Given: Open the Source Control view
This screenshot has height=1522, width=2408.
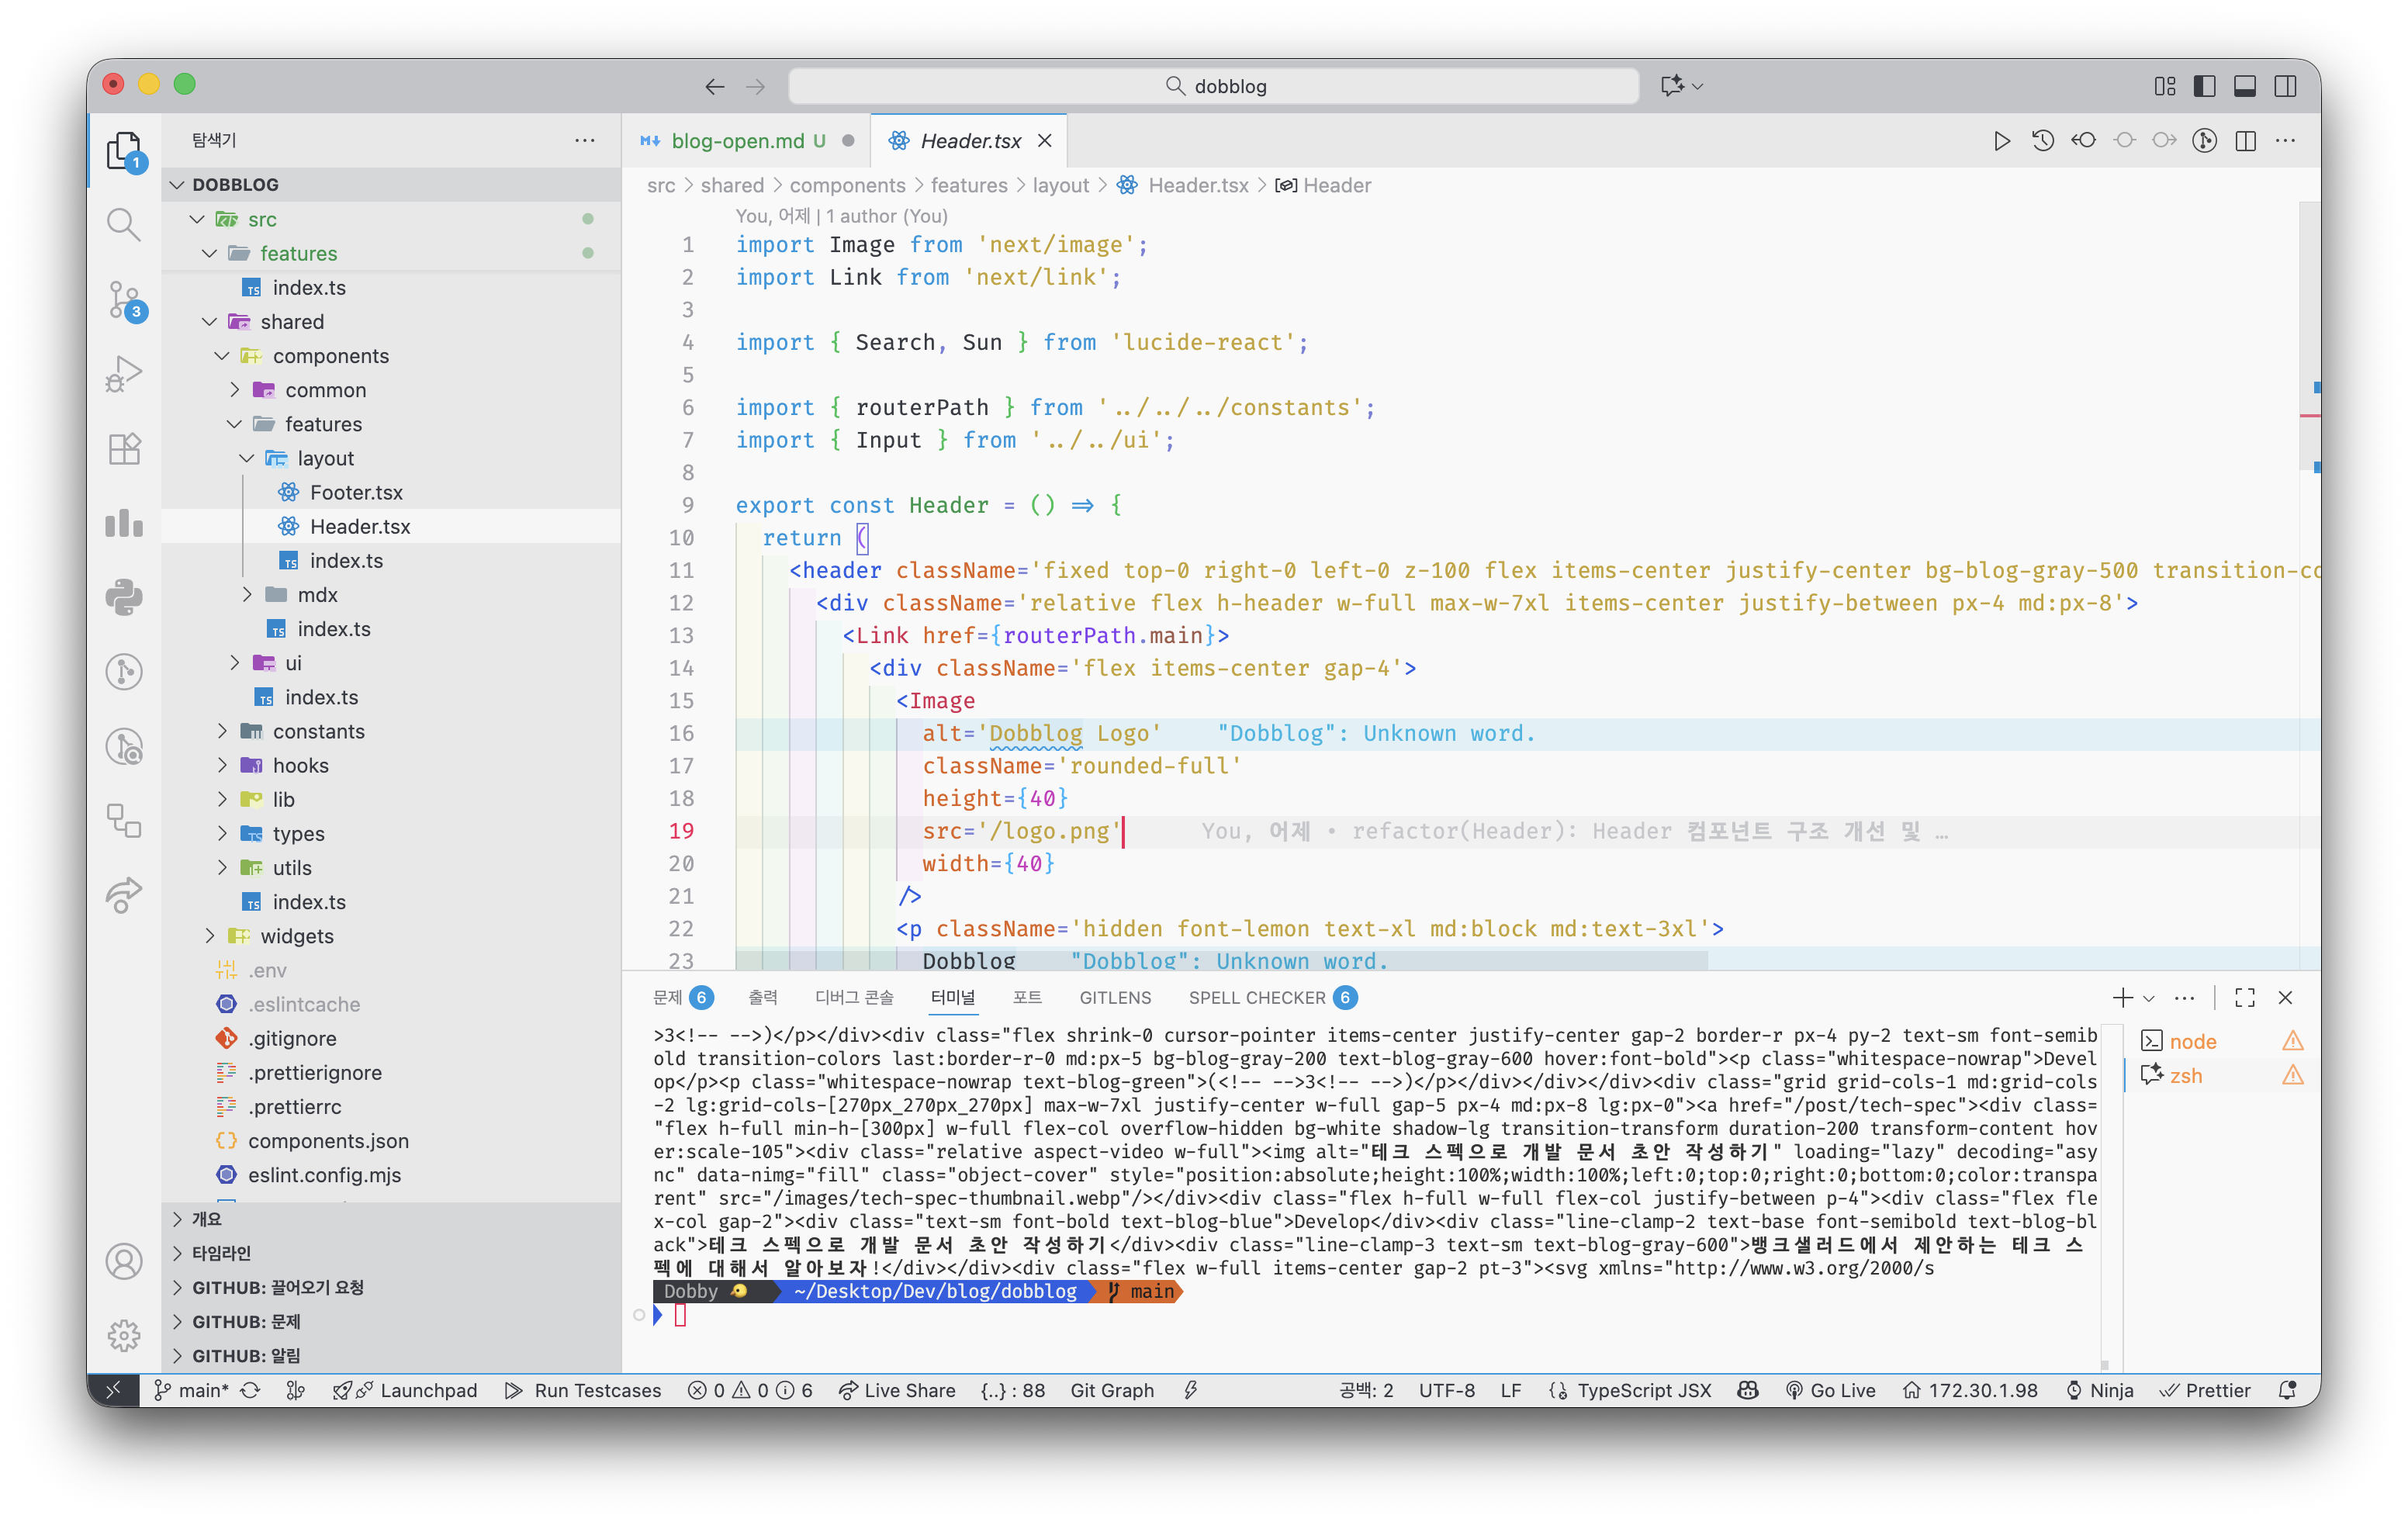Looking at the screenshot, I should point(124,299).
